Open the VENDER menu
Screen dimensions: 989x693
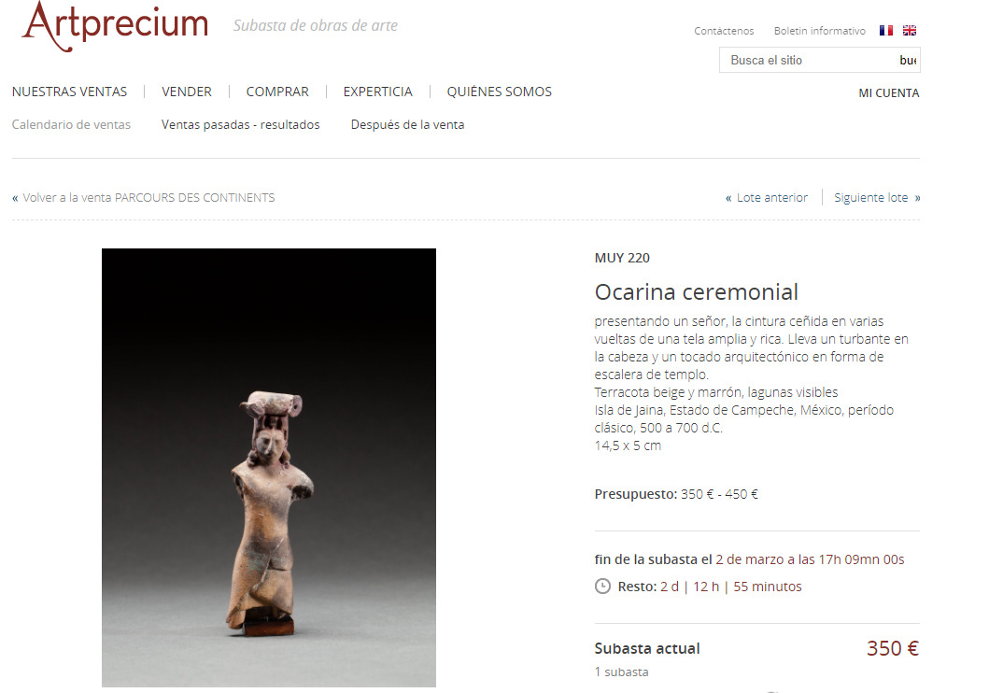pos(187,92)
